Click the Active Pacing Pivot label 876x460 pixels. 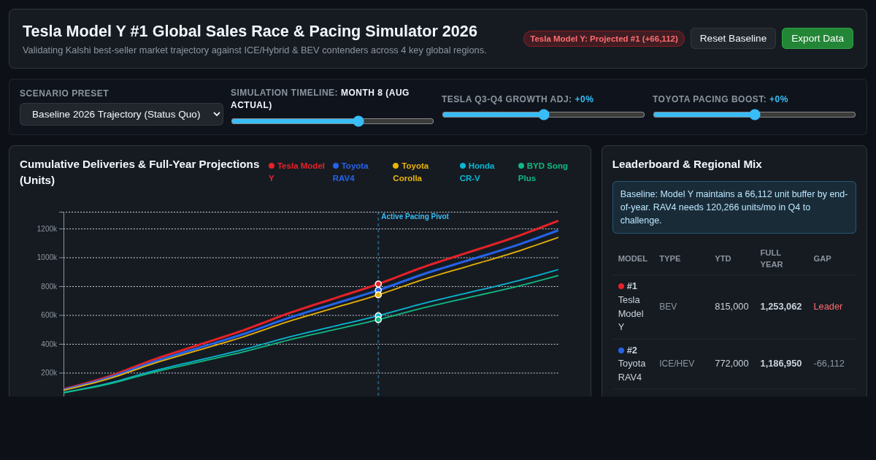(x=415, y=217)
